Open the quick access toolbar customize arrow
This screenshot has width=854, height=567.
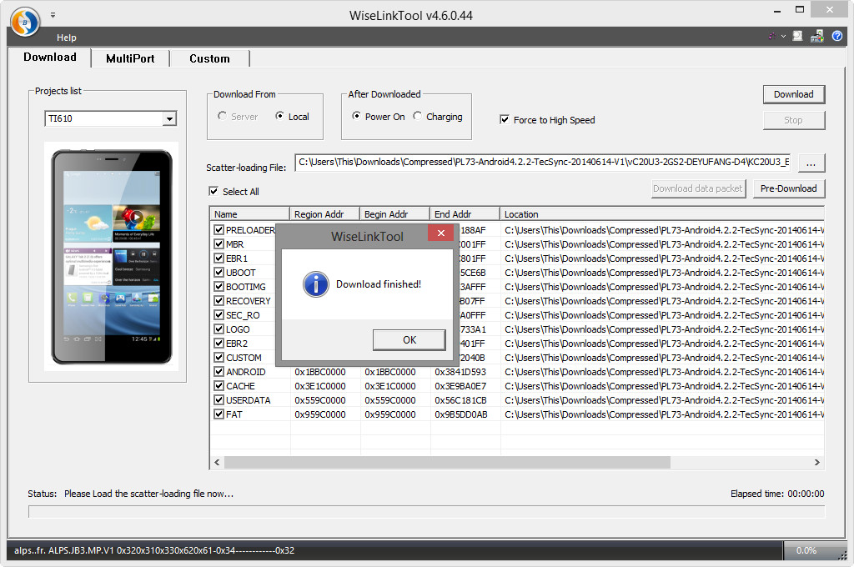point(53,15)
